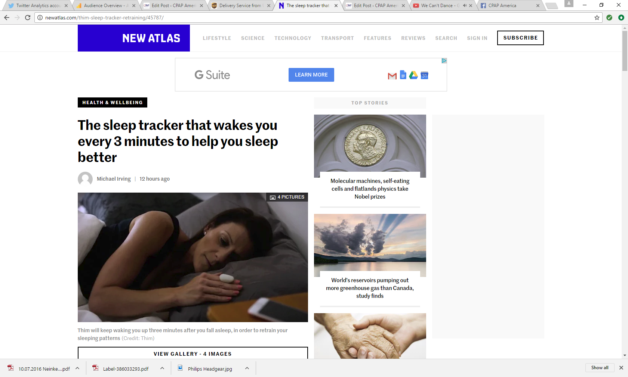
Task: Click Michael Irving's author avatar
Action: (x=85, y=179)
